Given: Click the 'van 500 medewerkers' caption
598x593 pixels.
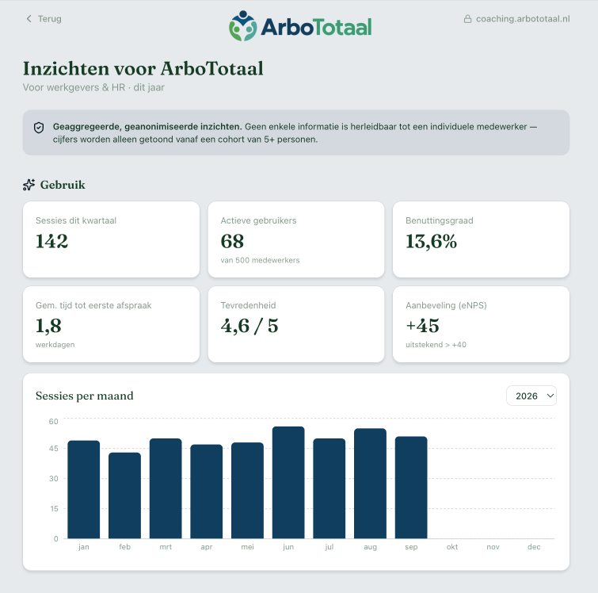Looking at the screenshot, I should (x=260, y=260).
